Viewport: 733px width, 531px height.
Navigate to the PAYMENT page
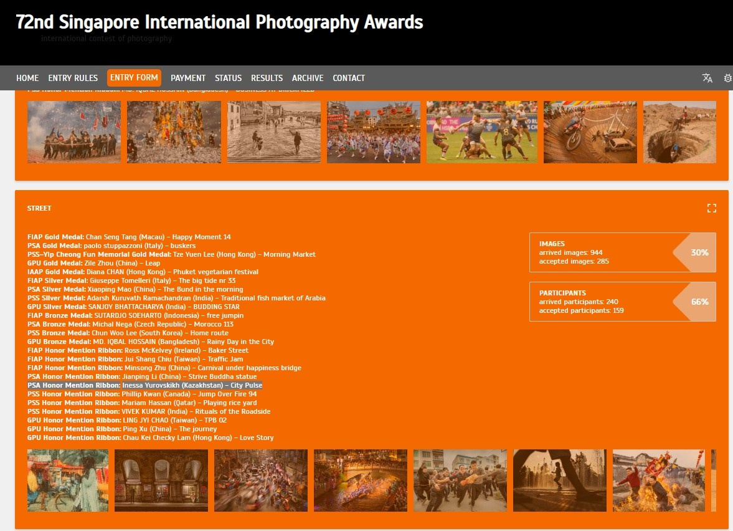click(x=187, y=78)
